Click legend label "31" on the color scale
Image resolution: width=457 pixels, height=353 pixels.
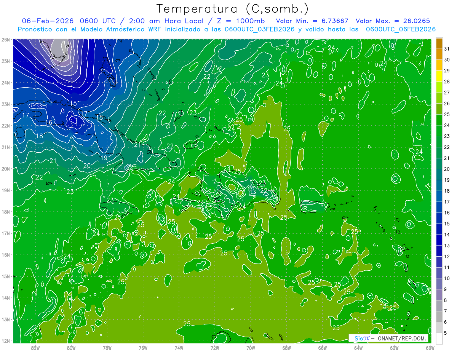point(447,49)
